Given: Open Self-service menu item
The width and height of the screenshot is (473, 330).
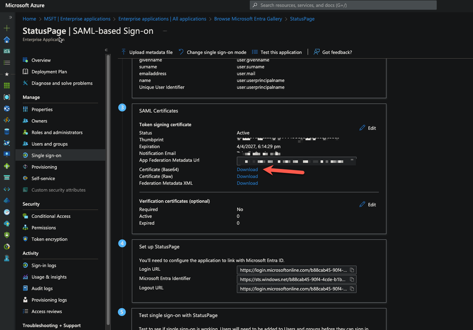Looking at the screenshot, I should (x=43, y=178).
